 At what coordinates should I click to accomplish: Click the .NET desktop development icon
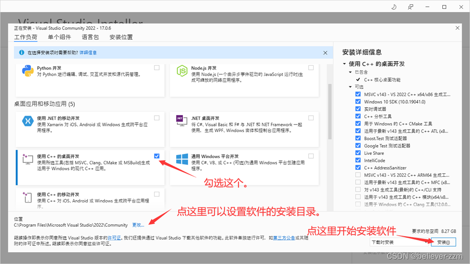click(x=182, y=120)
